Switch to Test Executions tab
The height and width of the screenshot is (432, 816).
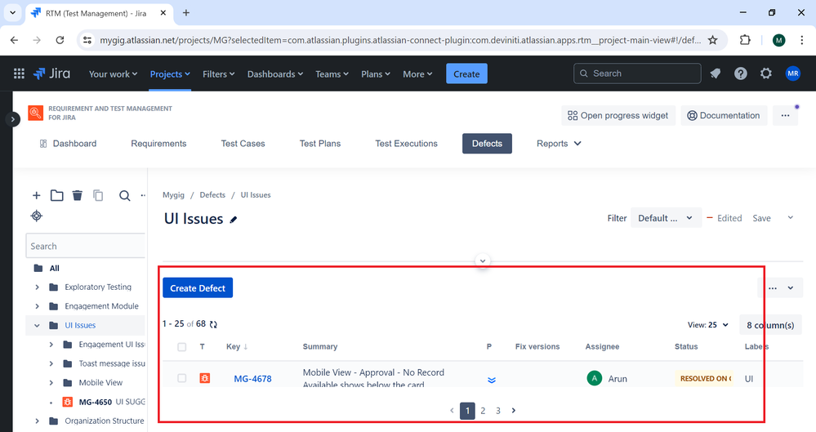pos(407,144)
